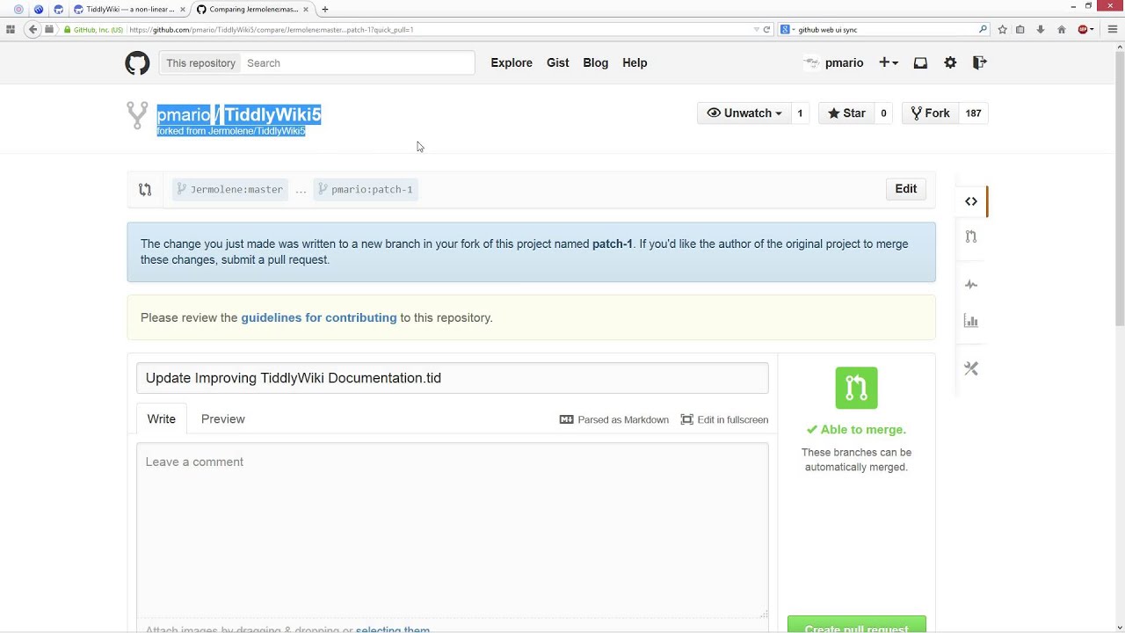
Task: Click the GitHub octocat logo
Action: [137, 63]
